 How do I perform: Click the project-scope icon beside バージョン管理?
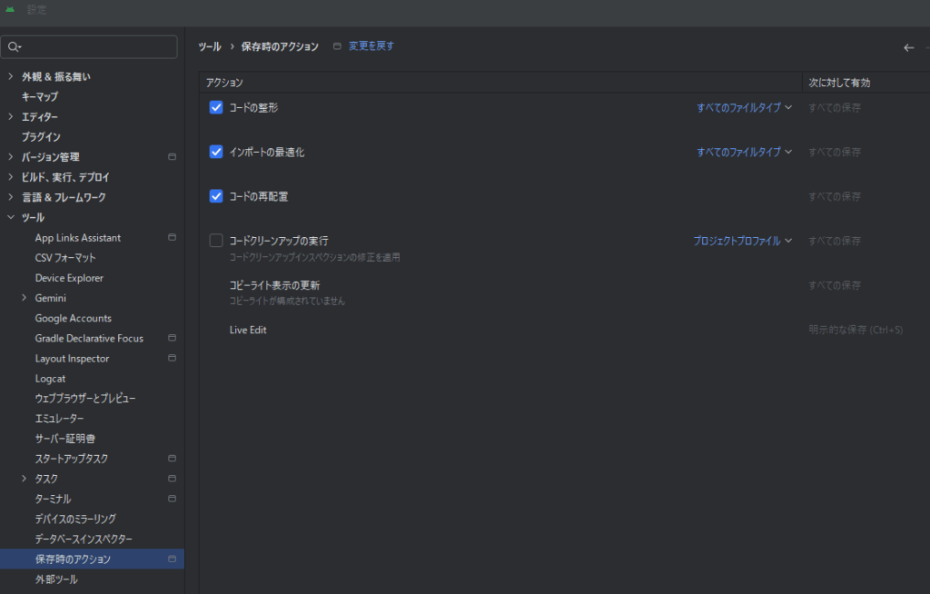click(172, 157)
